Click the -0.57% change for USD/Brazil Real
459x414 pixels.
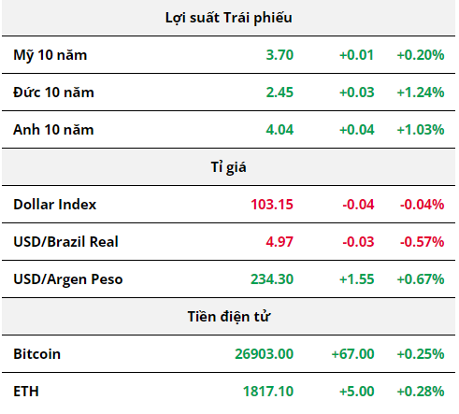(422, 242)
